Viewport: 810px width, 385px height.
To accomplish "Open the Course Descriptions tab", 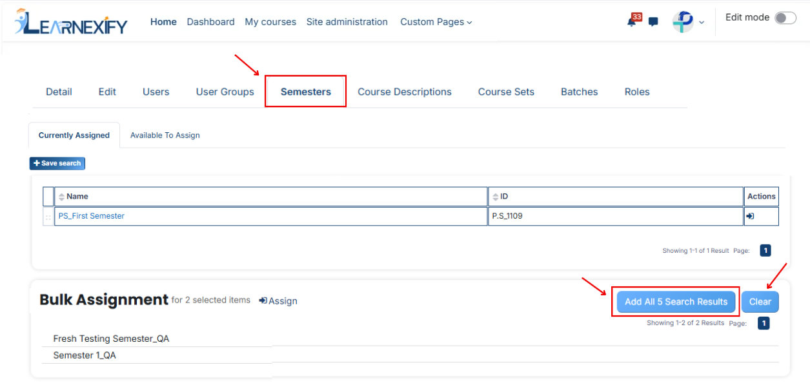I will click(x=405, y=92).
